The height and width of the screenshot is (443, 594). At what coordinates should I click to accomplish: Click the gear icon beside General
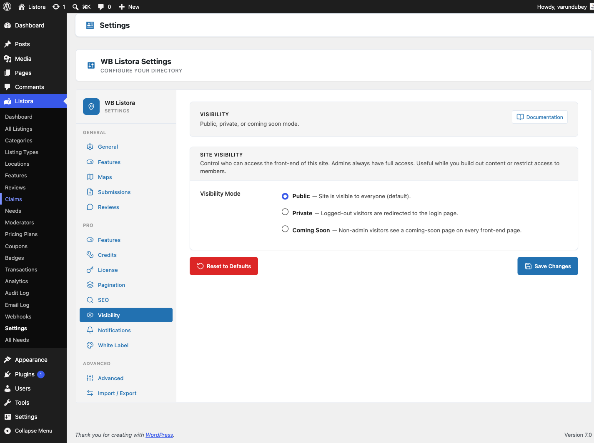point(90,147)
